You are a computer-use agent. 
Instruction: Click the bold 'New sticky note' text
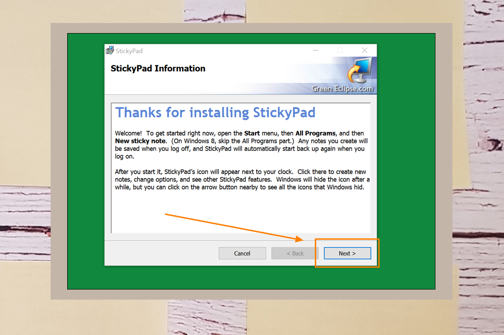140,141
